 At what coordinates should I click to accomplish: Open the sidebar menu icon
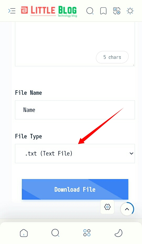[x=12, y=11]
